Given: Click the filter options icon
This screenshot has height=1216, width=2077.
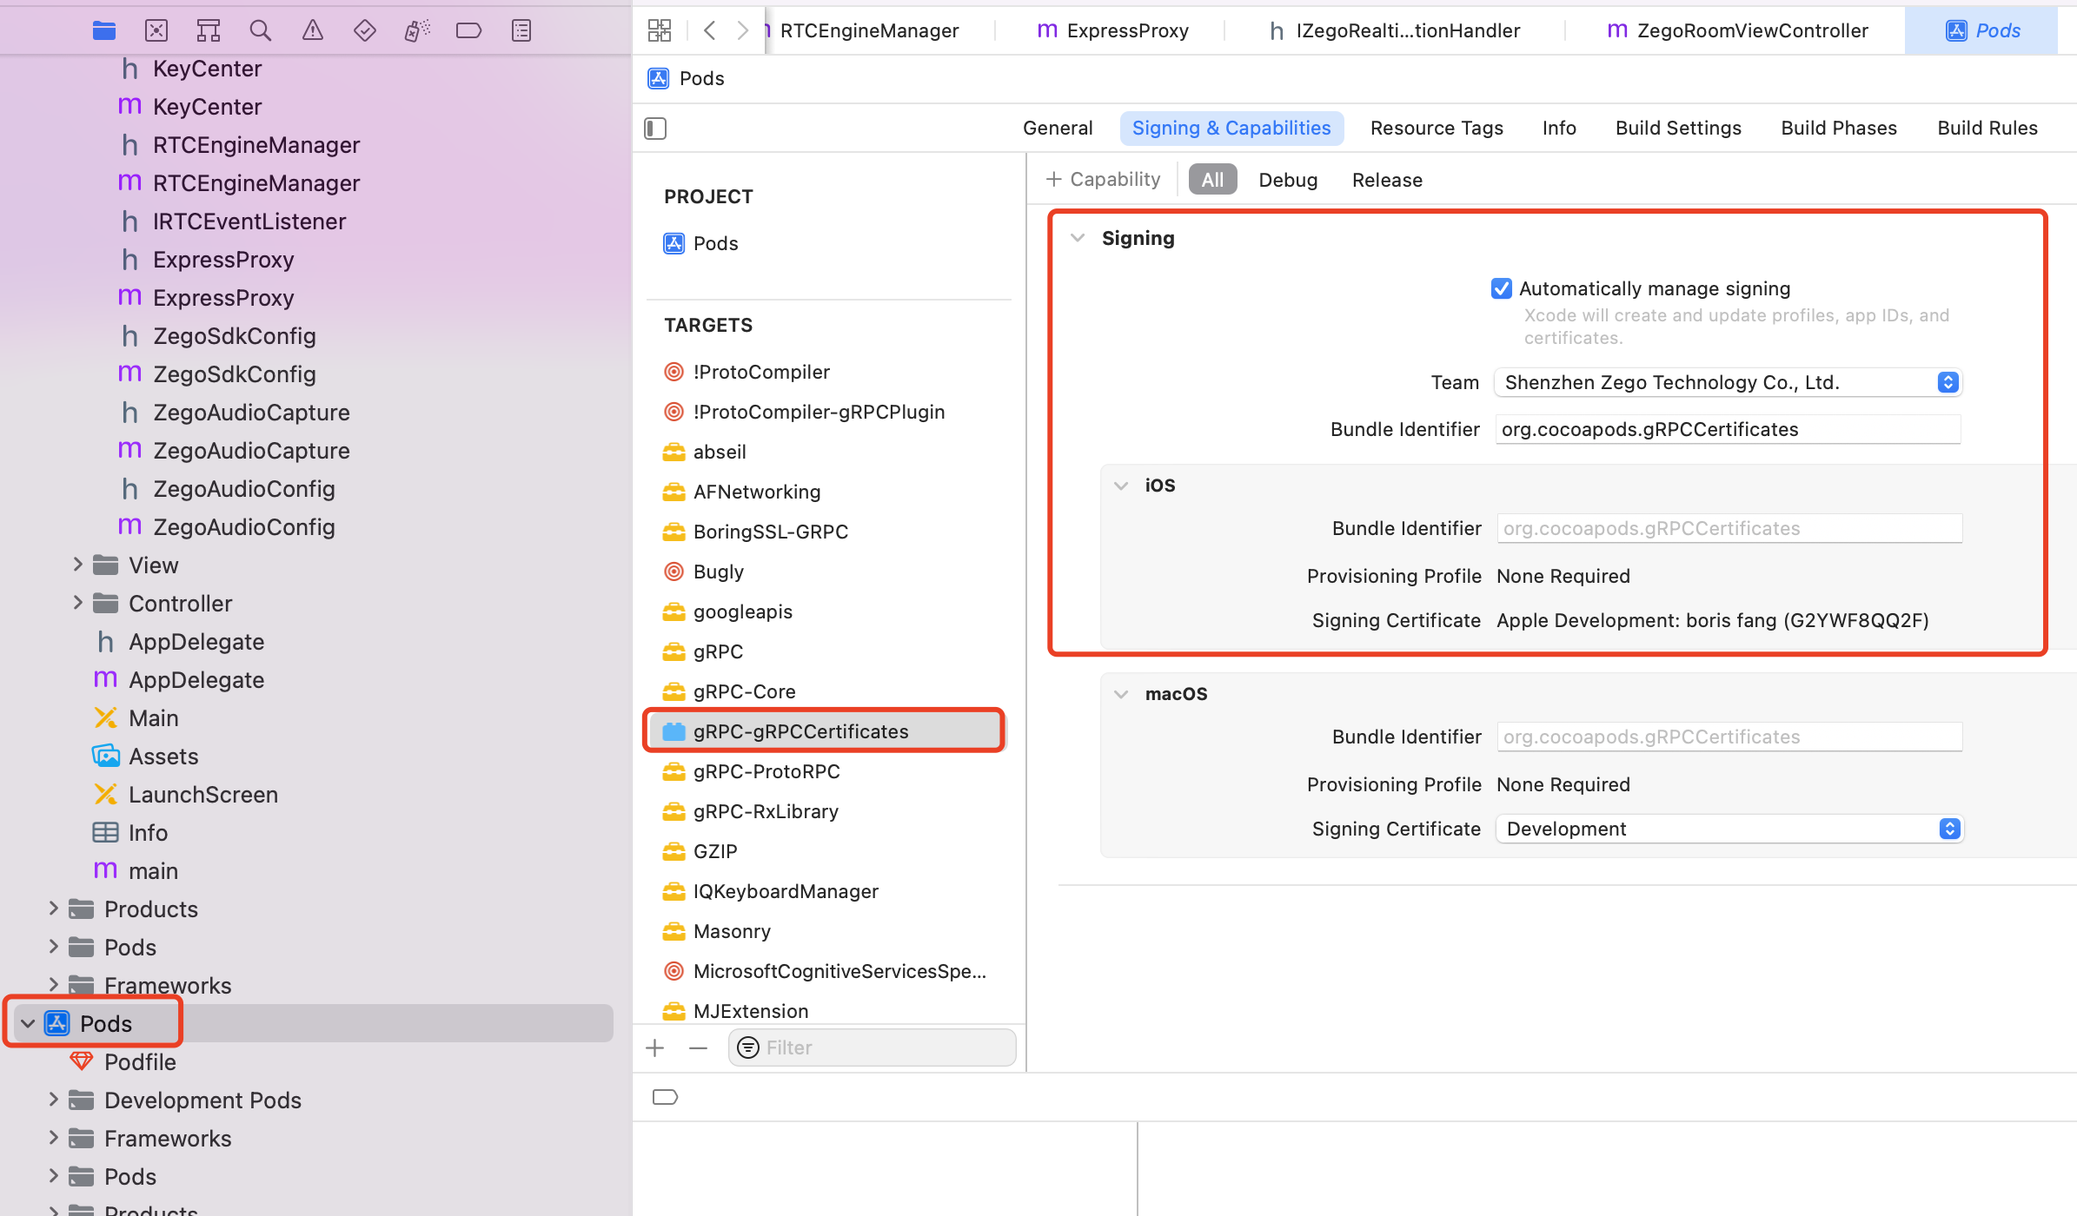Looking at the screenshot, I should point(748,1048).
